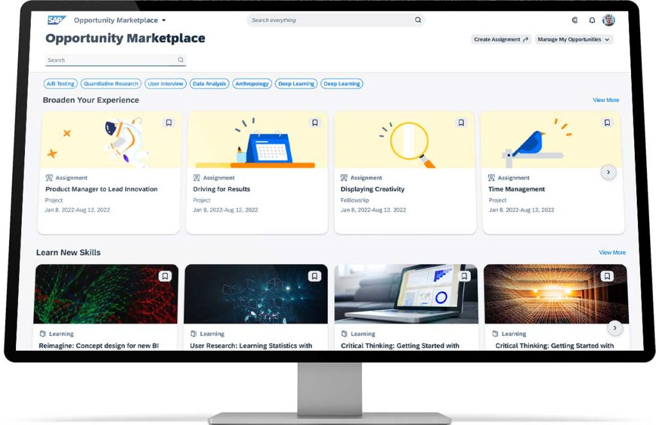
Task: Open the Displaying Creativity magnifier thumbnail
Action: [406, 141]
